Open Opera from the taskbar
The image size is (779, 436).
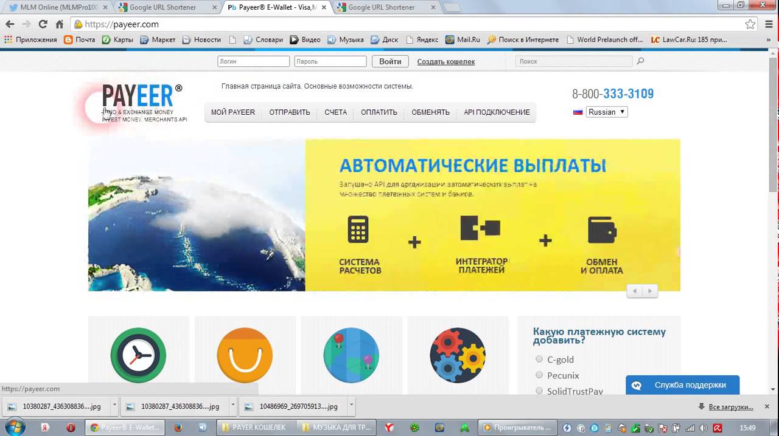[x=71, y=427]
